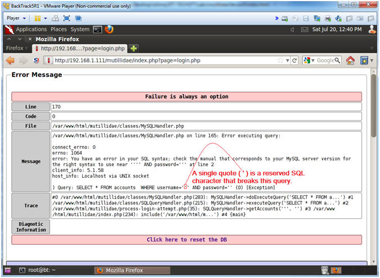Click the volume speaker icon in the panel
The height and width of the screenshot is (278, 380).
pyautogui.click(x=292, y=29)
